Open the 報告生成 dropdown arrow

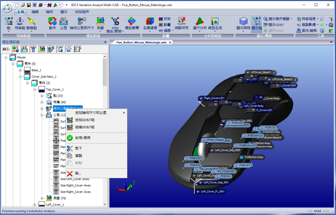[215, 31]
